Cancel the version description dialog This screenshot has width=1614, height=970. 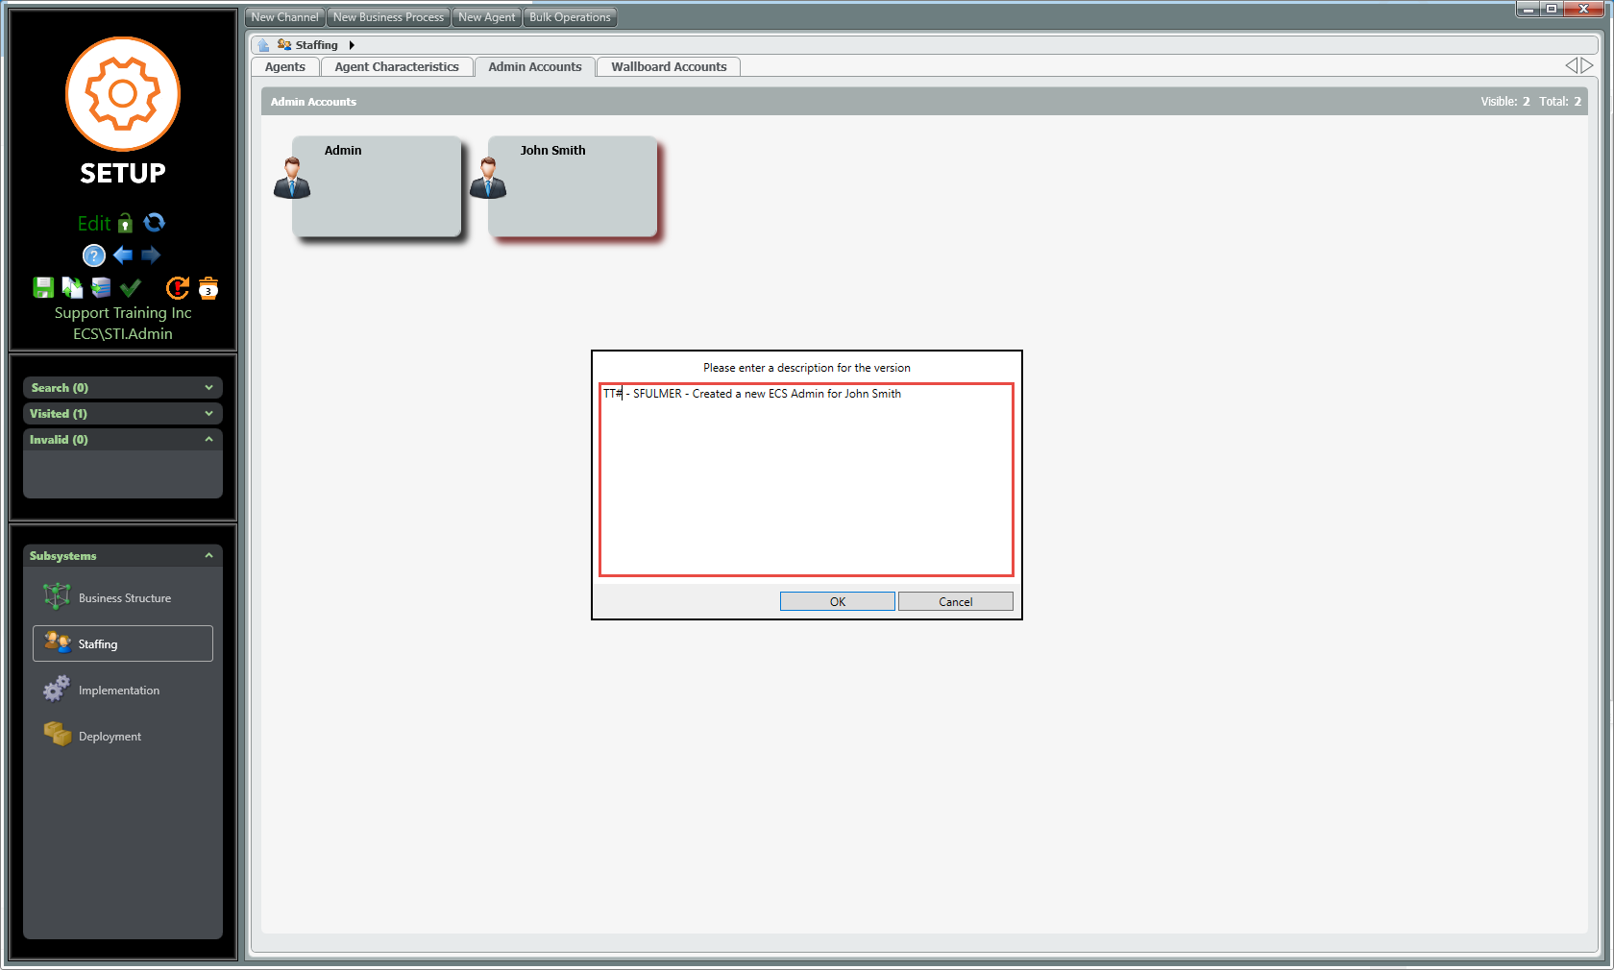coord(955,602)
